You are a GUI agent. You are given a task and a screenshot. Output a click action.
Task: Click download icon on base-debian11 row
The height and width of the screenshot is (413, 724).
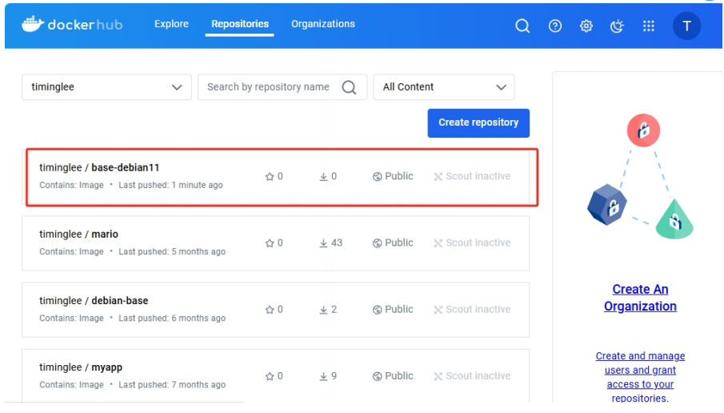click(323, 176)
